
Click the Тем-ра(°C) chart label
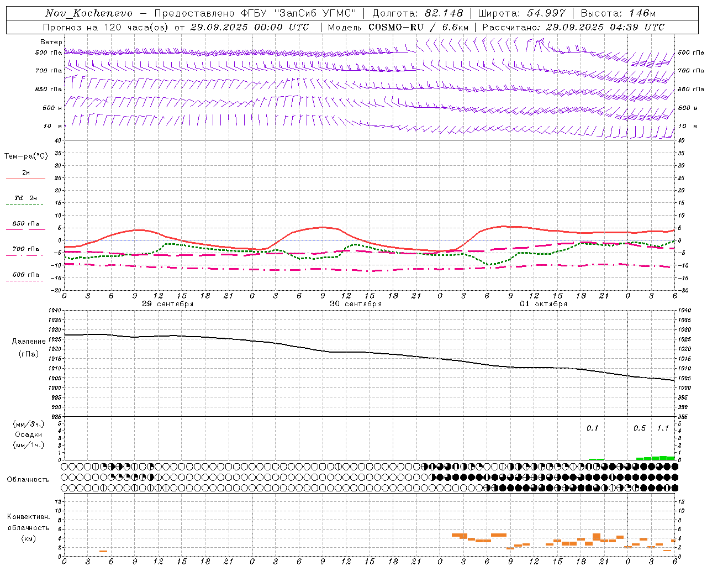tap(26, 156)
